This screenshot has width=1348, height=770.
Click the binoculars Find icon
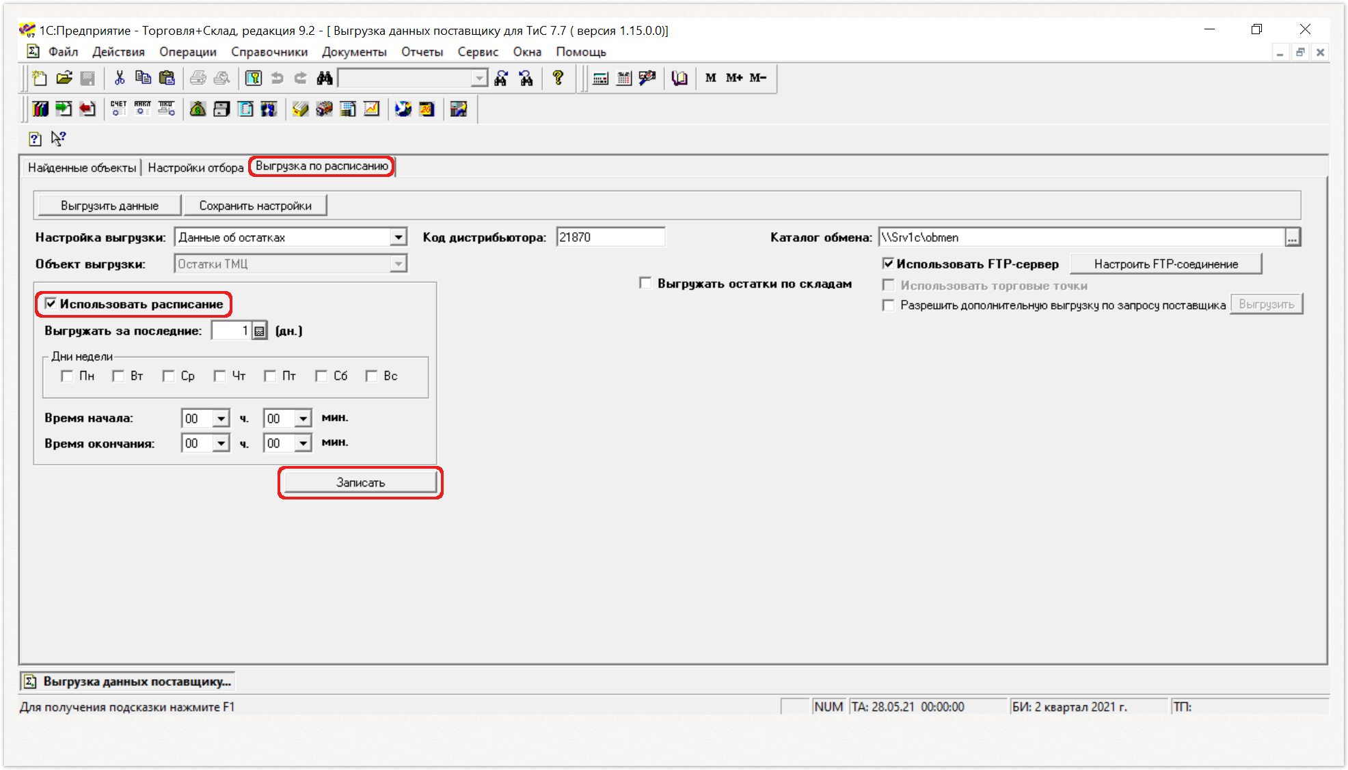pos(325,78)
